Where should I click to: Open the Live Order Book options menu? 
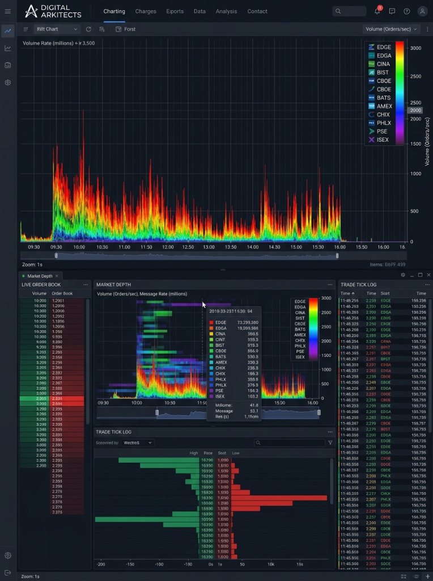tap(86, 285)
